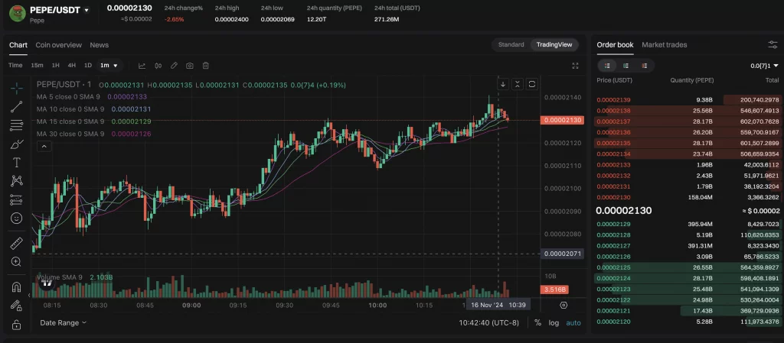Switch to the TradingView chart view

[554, 45]
